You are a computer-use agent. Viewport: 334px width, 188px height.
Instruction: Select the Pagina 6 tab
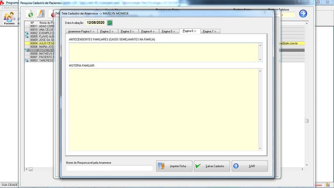tap(190, 31)
